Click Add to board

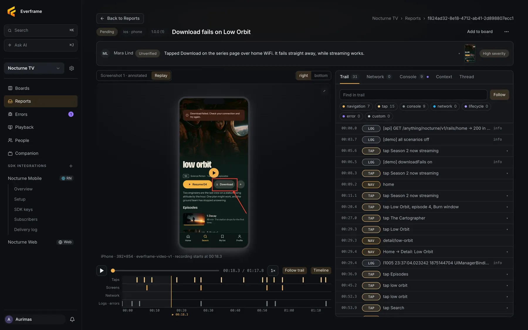(480, 32)
